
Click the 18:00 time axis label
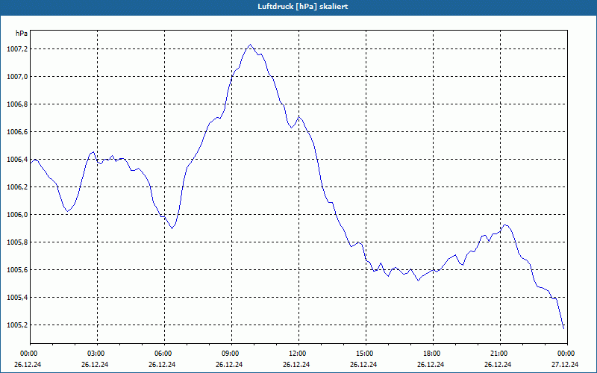click(x=433, y=354)
